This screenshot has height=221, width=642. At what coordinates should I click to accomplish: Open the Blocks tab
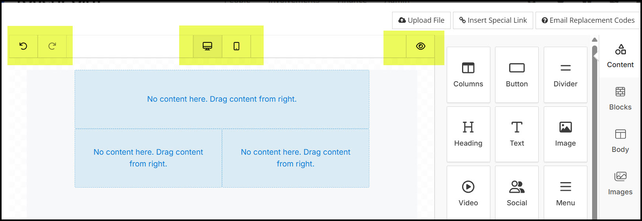[620, 99]
